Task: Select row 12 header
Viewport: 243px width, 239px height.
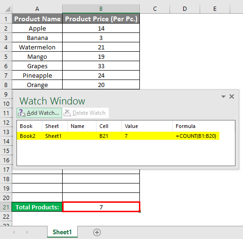Action: point(6,122)
